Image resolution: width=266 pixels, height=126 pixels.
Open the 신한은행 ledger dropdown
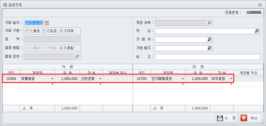click(100, 79)
